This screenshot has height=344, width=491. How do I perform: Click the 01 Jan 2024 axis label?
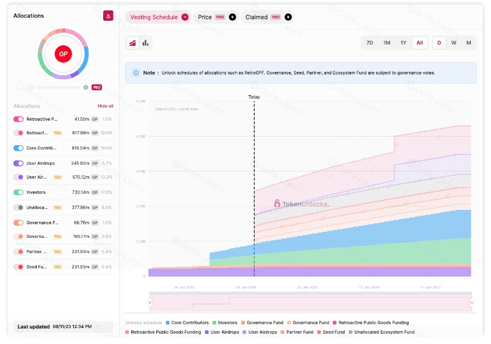pyautogui.click(x=246, y=287)
